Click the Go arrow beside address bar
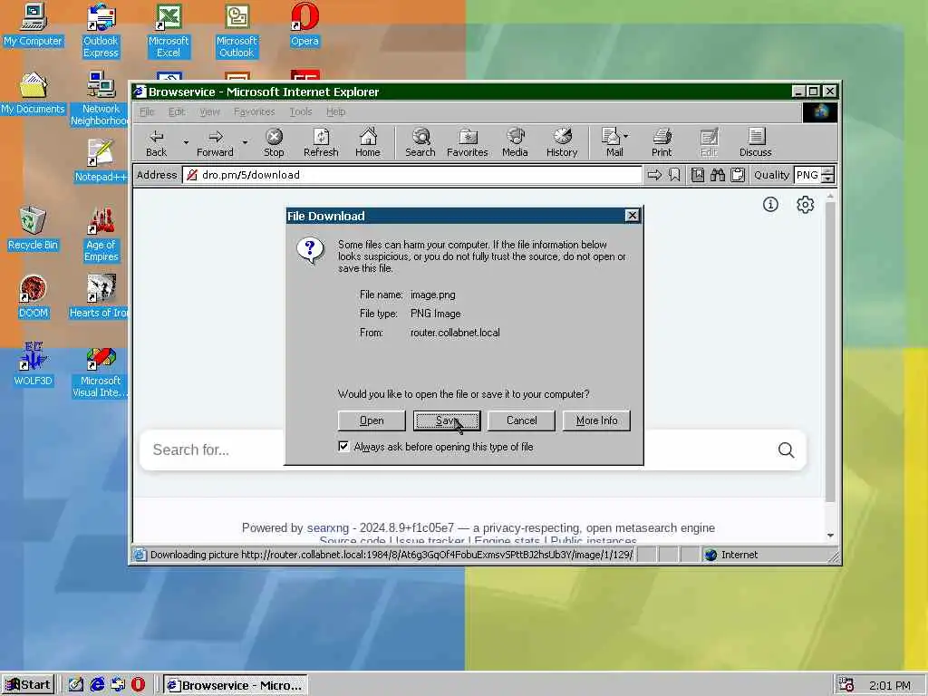 pyautogui.click(x=654, y=175)
